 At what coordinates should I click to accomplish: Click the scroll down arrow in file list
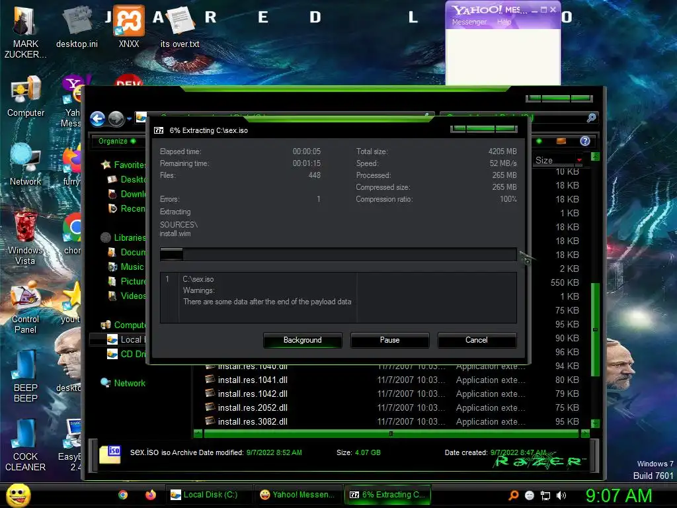click(x=595, y=423)
